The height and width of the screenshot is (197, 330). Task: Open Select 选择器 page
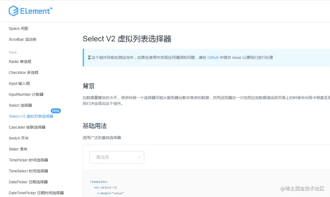(x=21, y=105)
